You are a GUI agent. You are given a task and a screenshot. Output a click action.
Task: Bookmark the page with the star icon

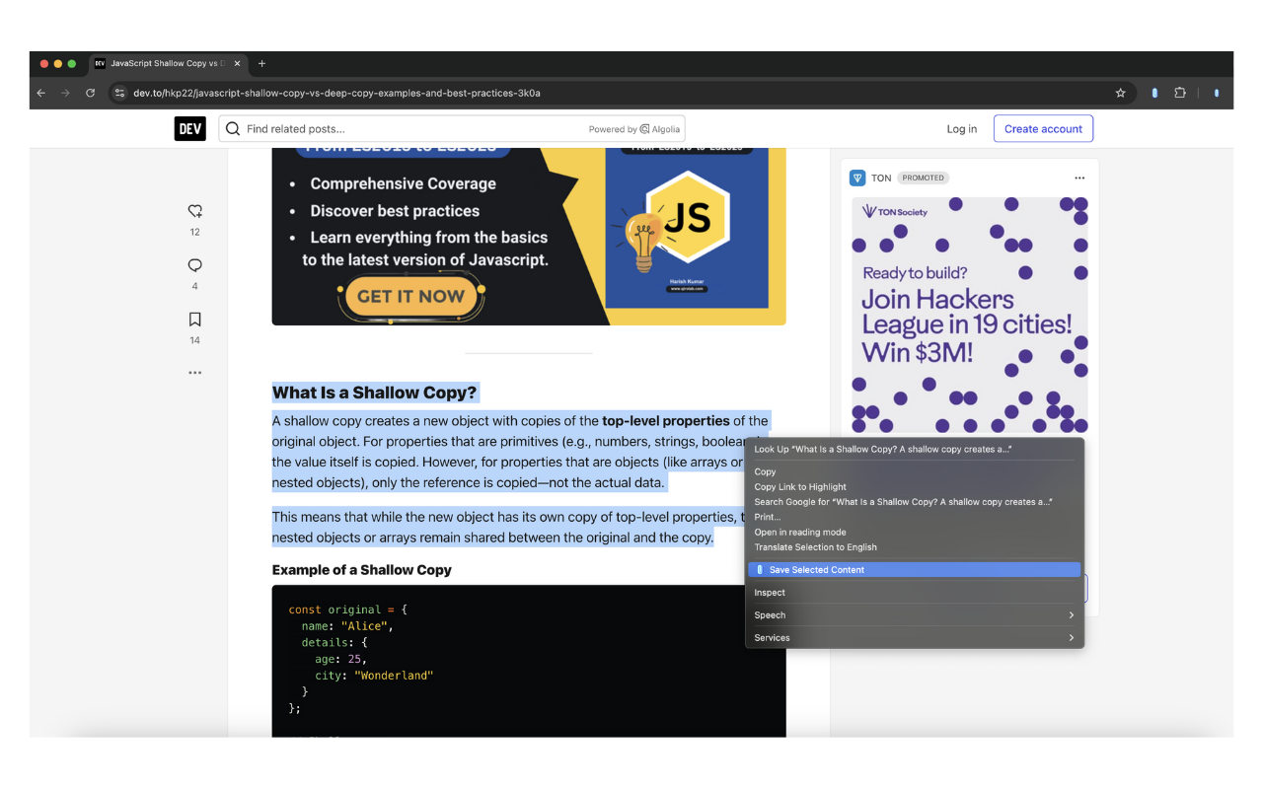pyautogui.click(x=1120, y=92)
